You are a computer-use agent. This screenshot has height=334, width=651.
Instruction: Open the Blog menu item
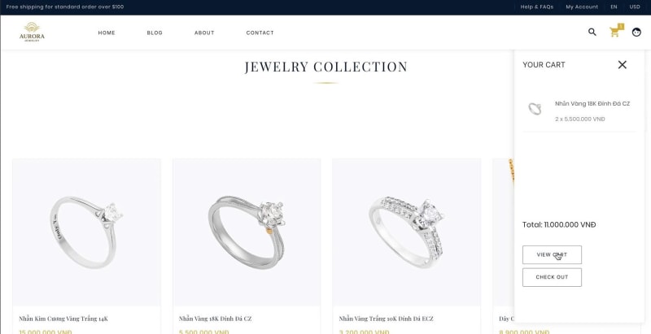[x=155, y=33]
